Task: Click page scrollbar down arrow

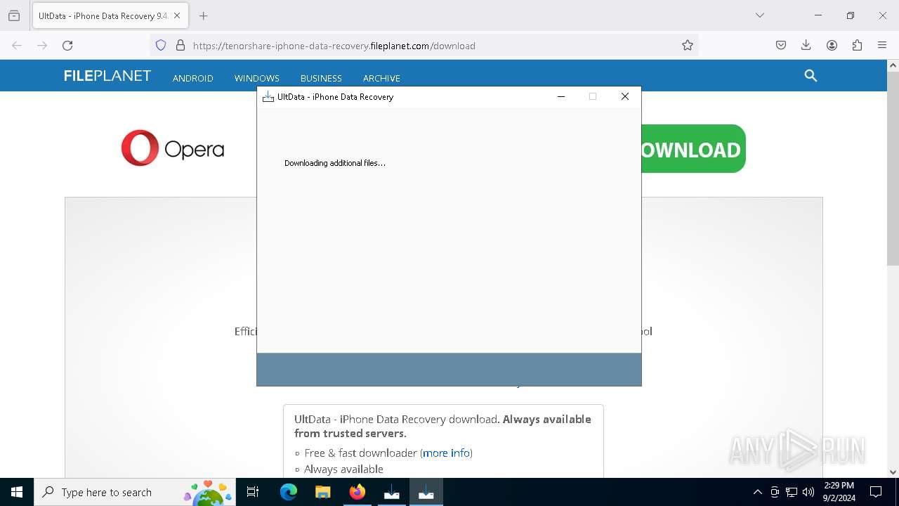Action: click(893, 472)
